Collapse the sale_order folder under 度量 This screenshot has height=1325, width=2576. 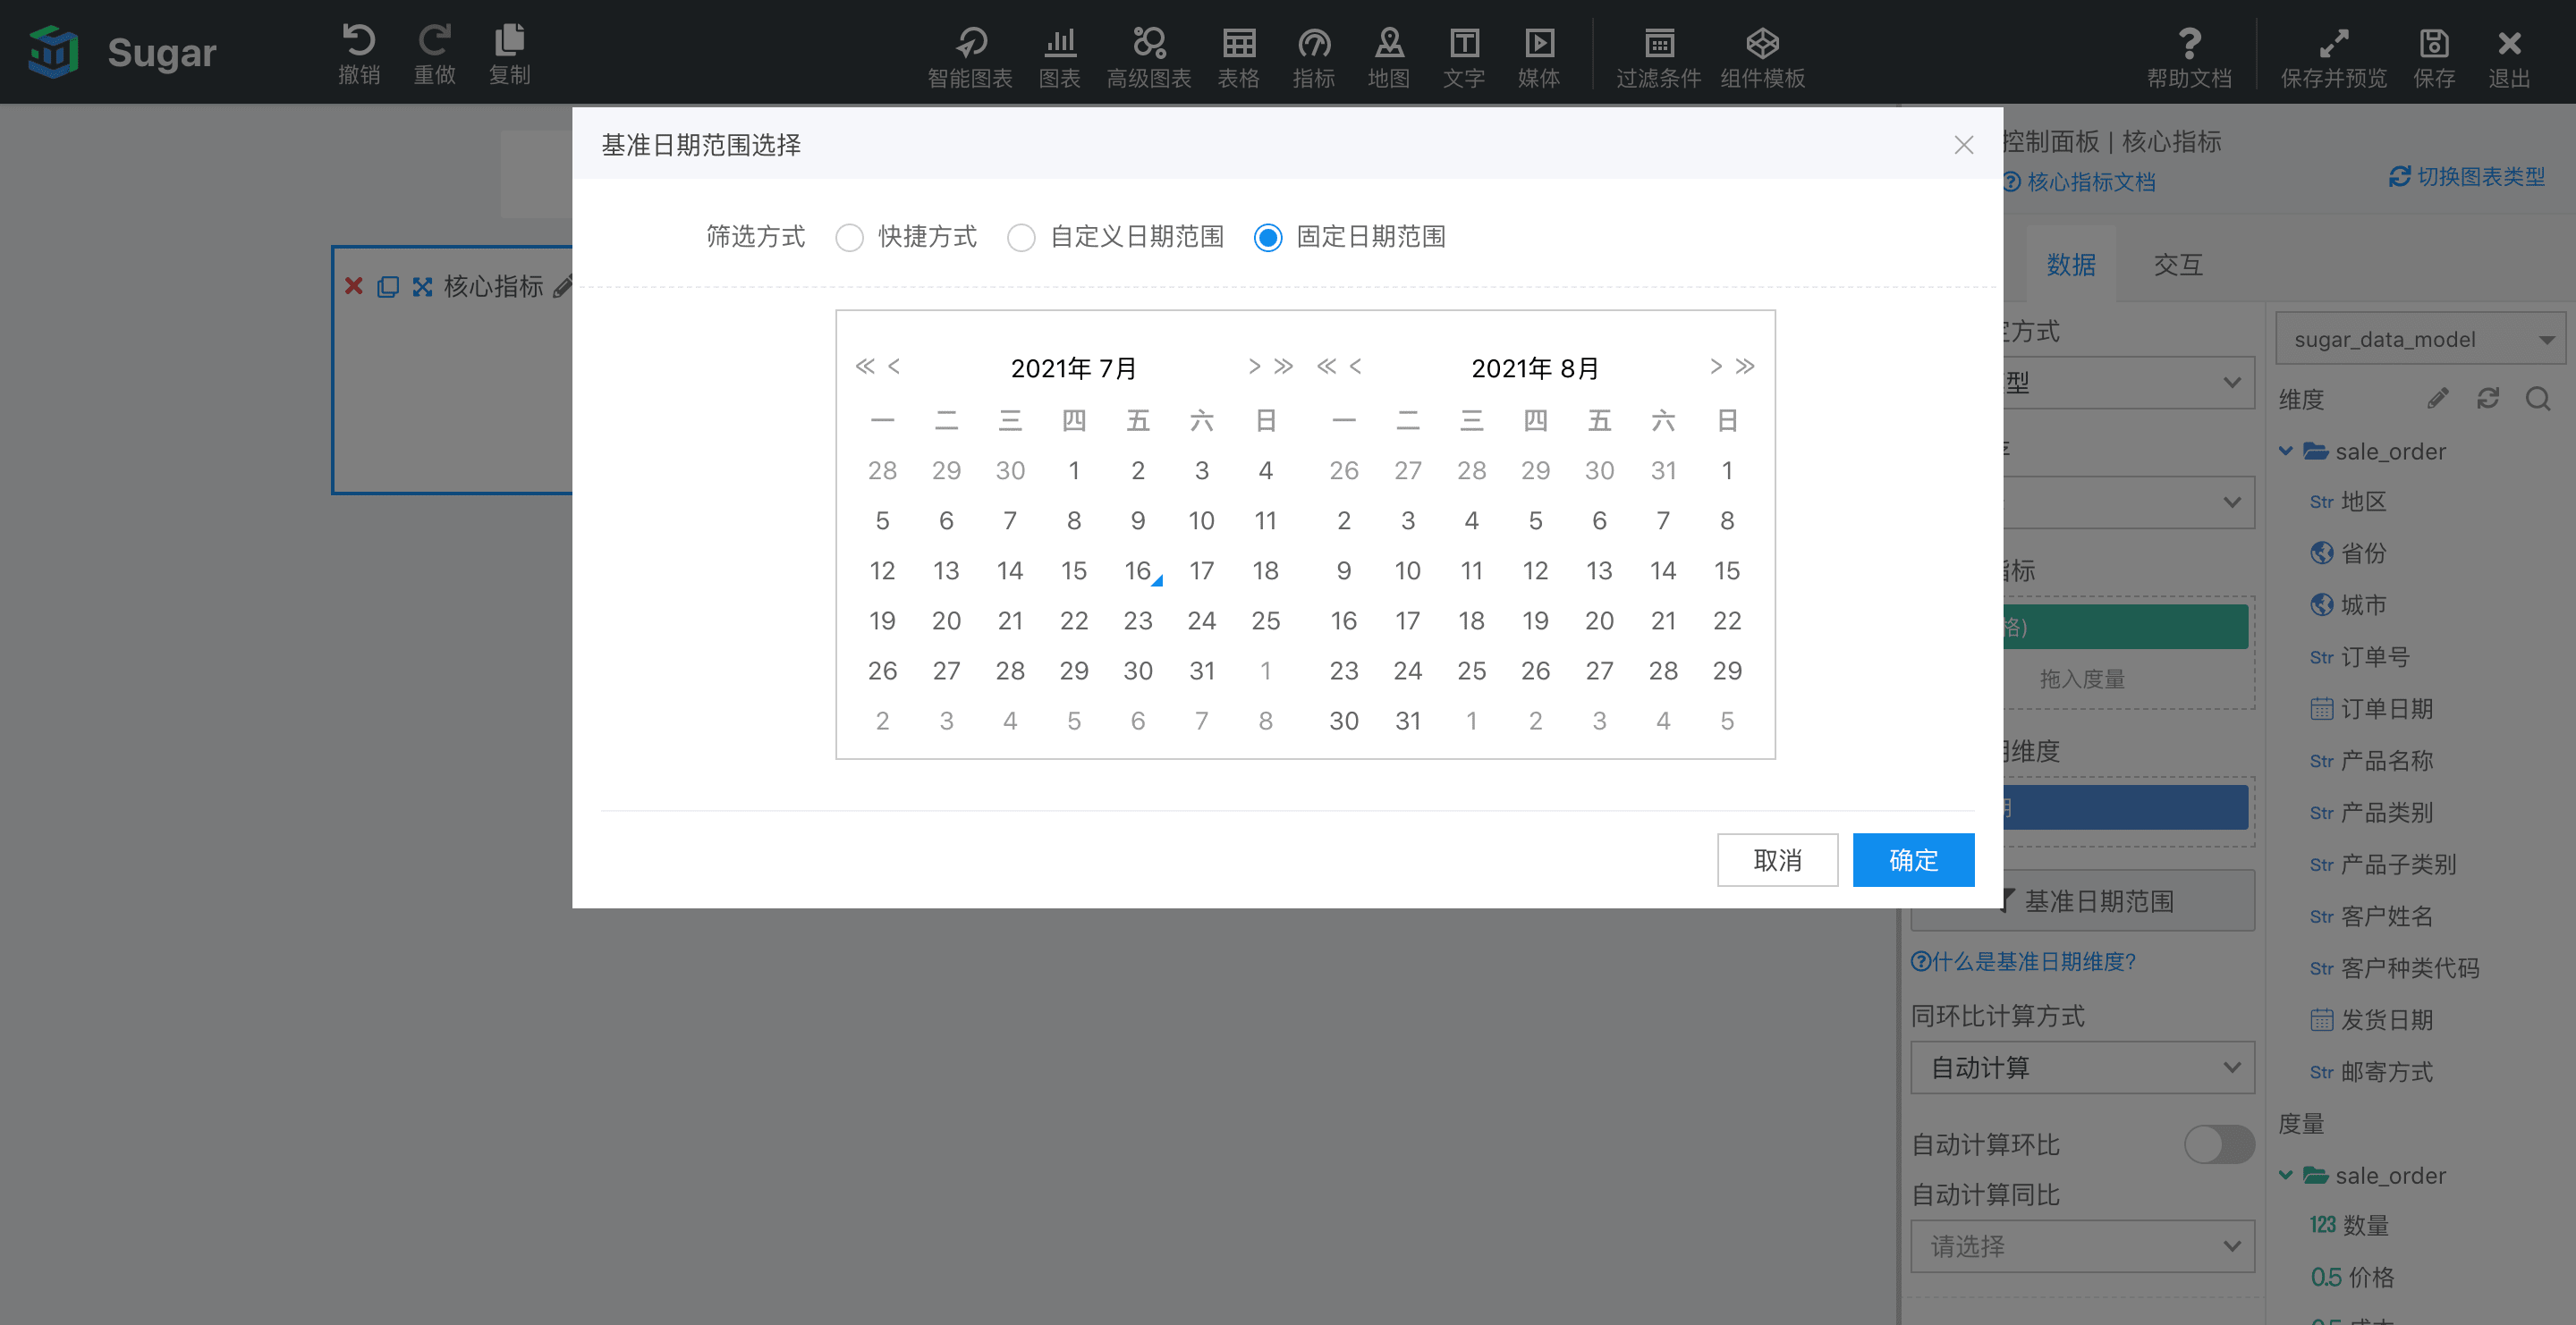pyautogui.click(x=2285, y=1175)
